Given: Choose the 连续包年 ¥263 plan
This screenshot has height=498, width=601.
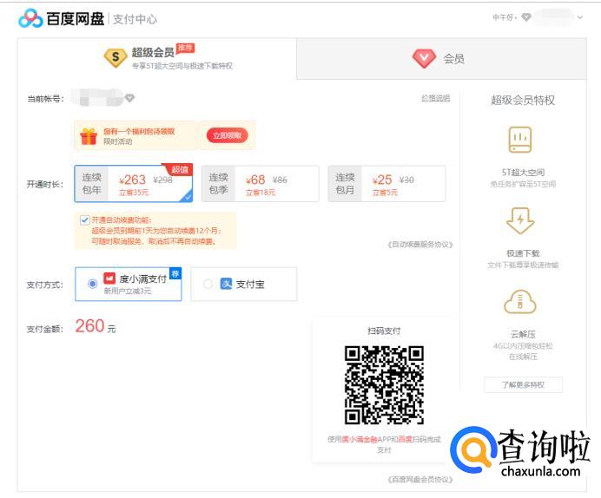Looking at the screenshot, I should [134, 184].
